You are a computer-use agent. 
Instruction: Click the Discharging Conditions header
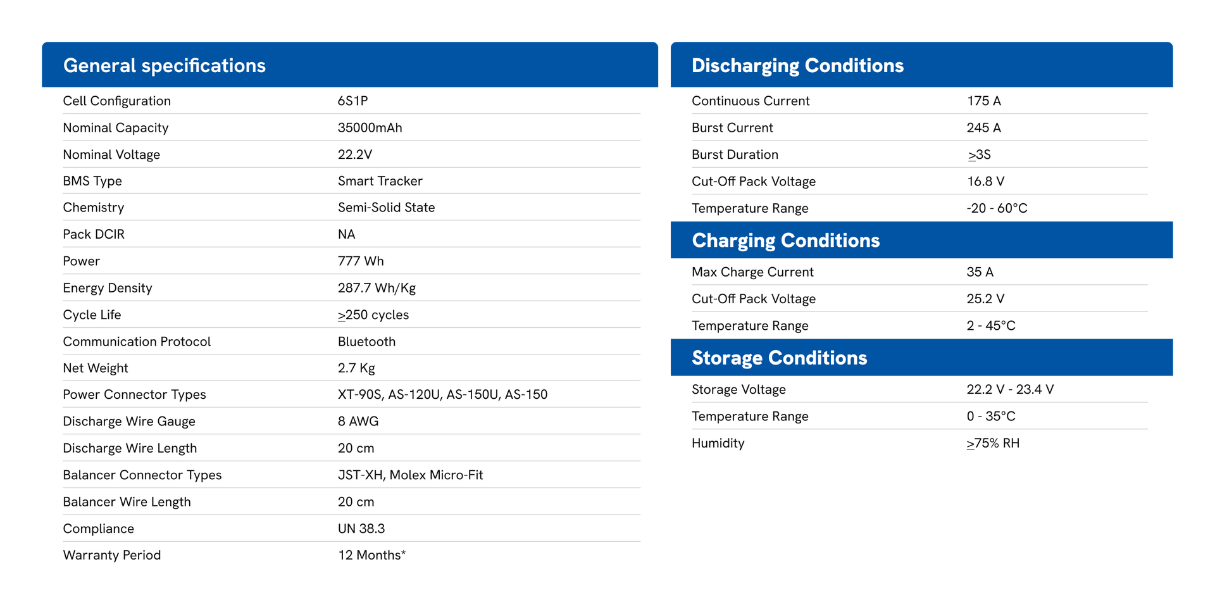[x=797, y=66]
